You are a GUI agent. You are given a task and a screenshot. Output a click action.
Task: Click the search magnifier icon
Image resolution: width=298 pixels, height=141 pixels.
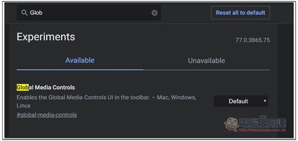click(x=24, y=13)
